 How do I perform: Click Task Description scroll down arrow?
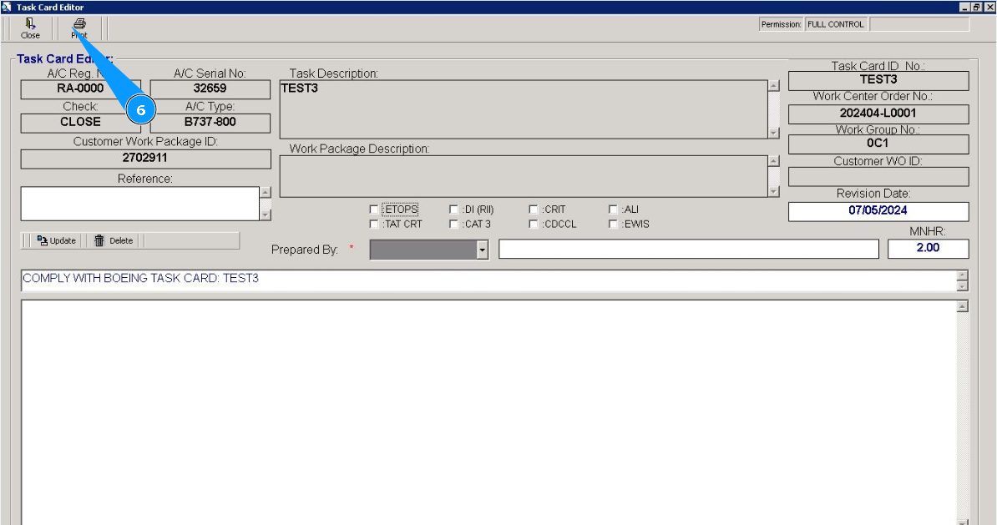pyautogui.click(x=774, y=133)
